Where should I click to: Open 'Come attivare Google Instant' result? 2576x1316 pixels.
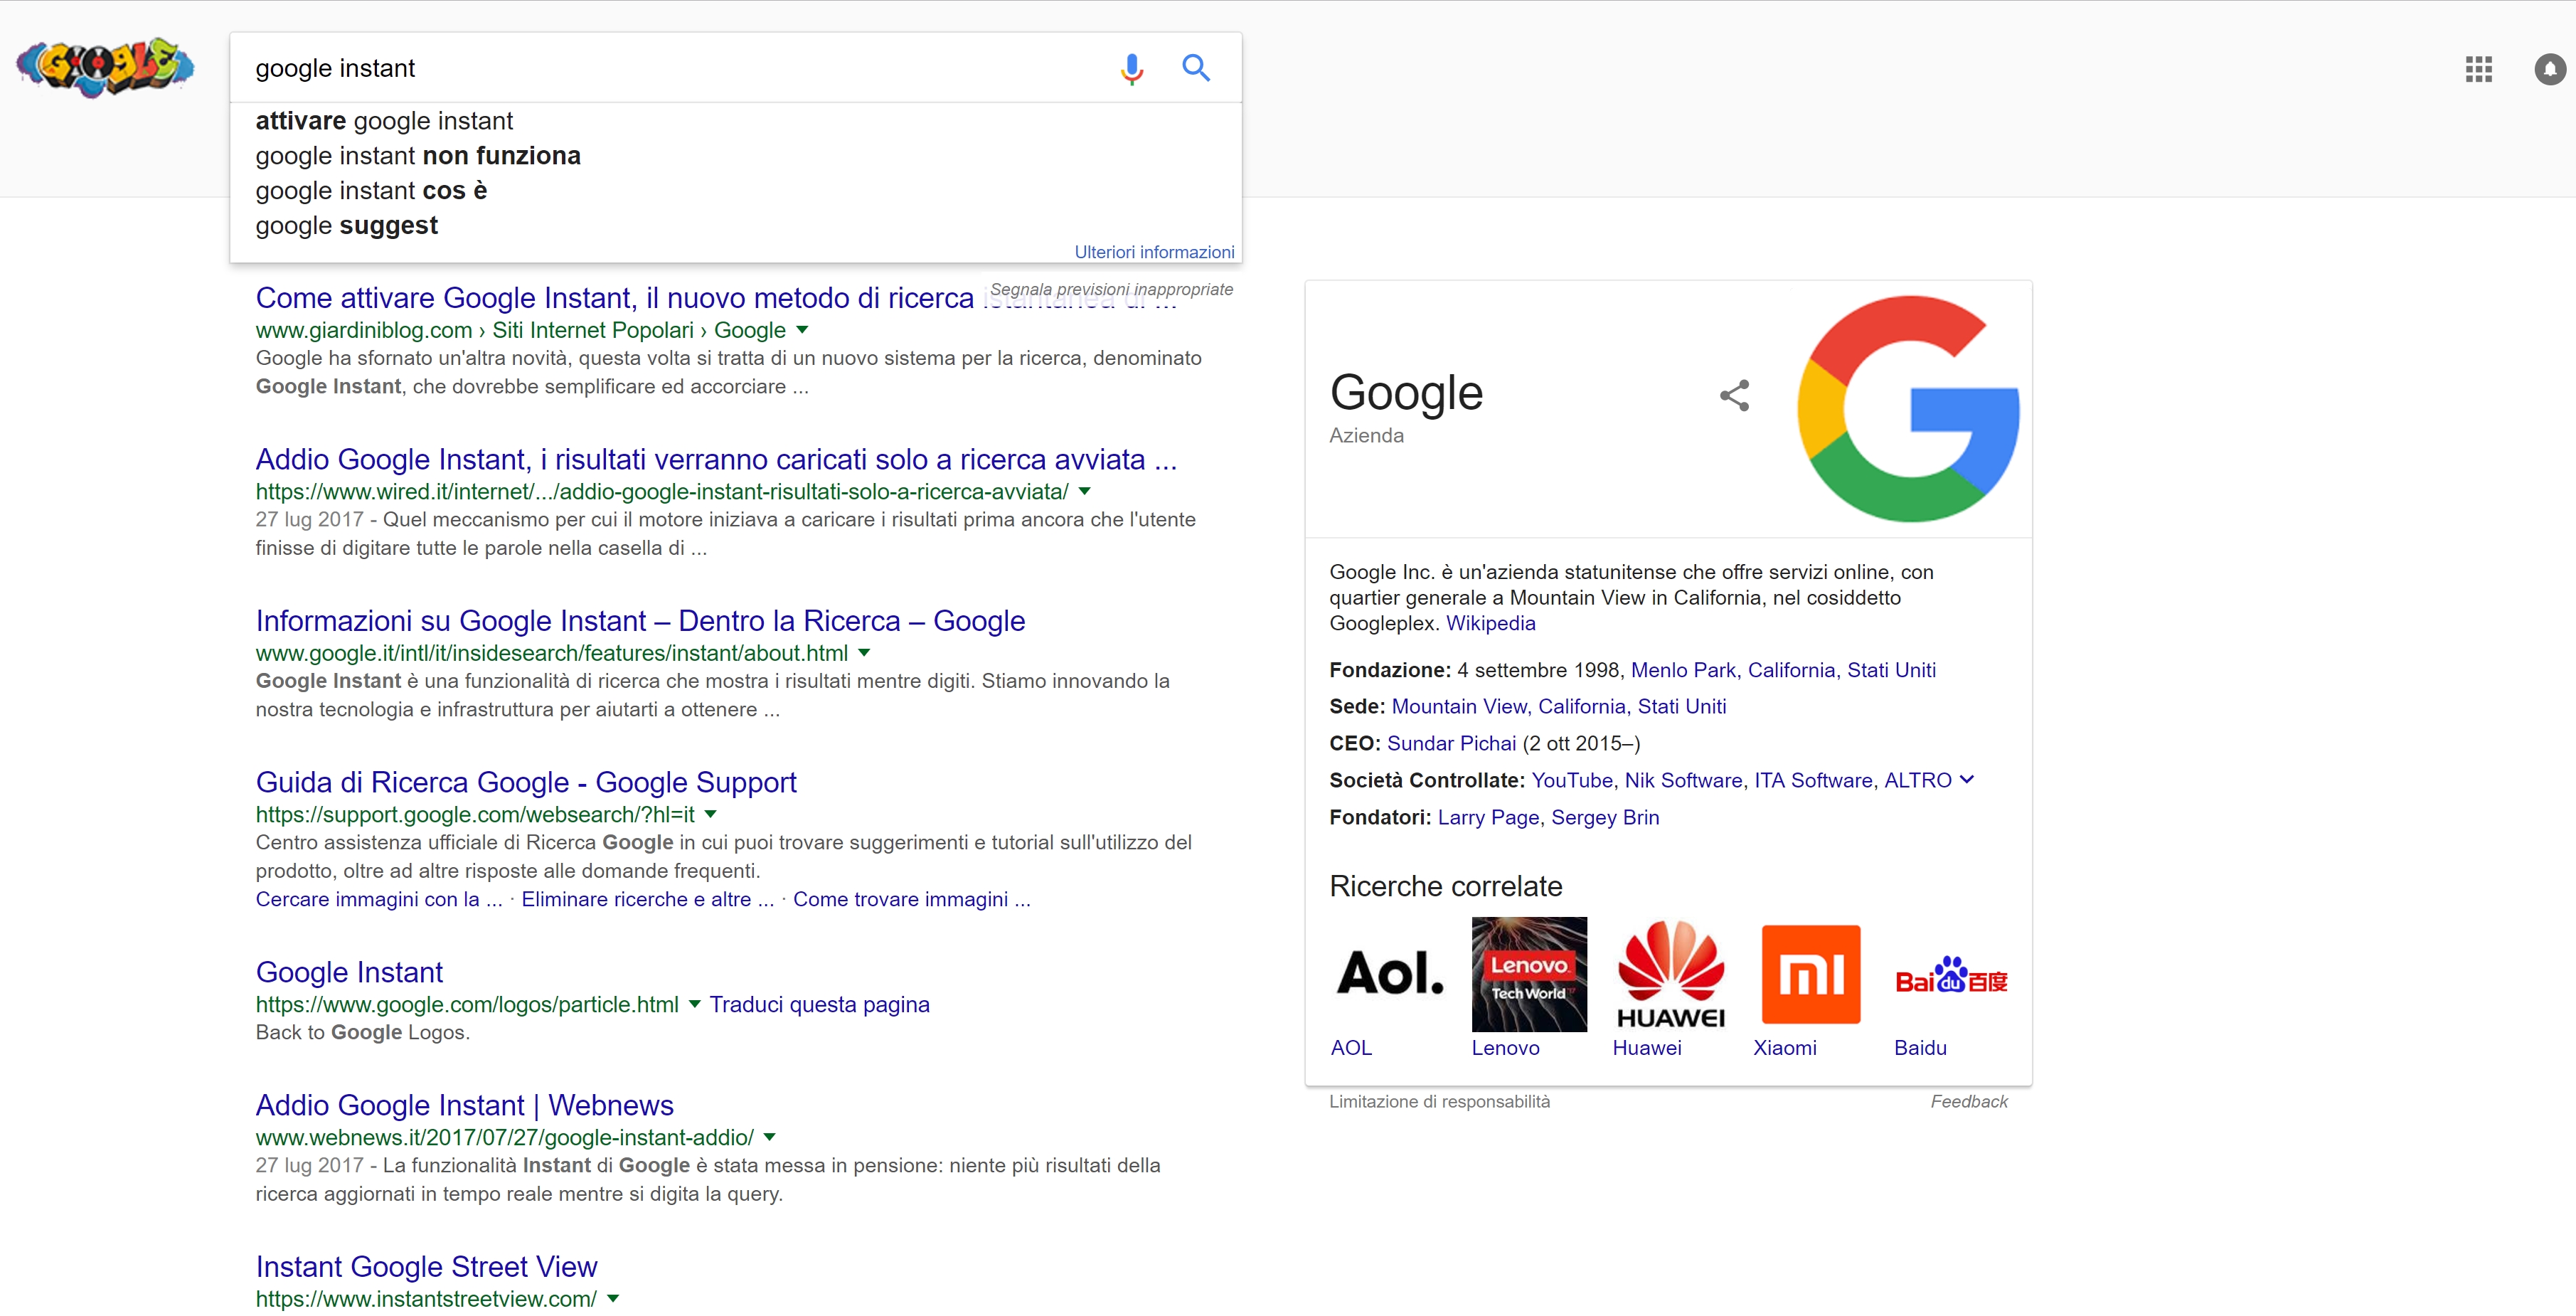coord(716,298)
